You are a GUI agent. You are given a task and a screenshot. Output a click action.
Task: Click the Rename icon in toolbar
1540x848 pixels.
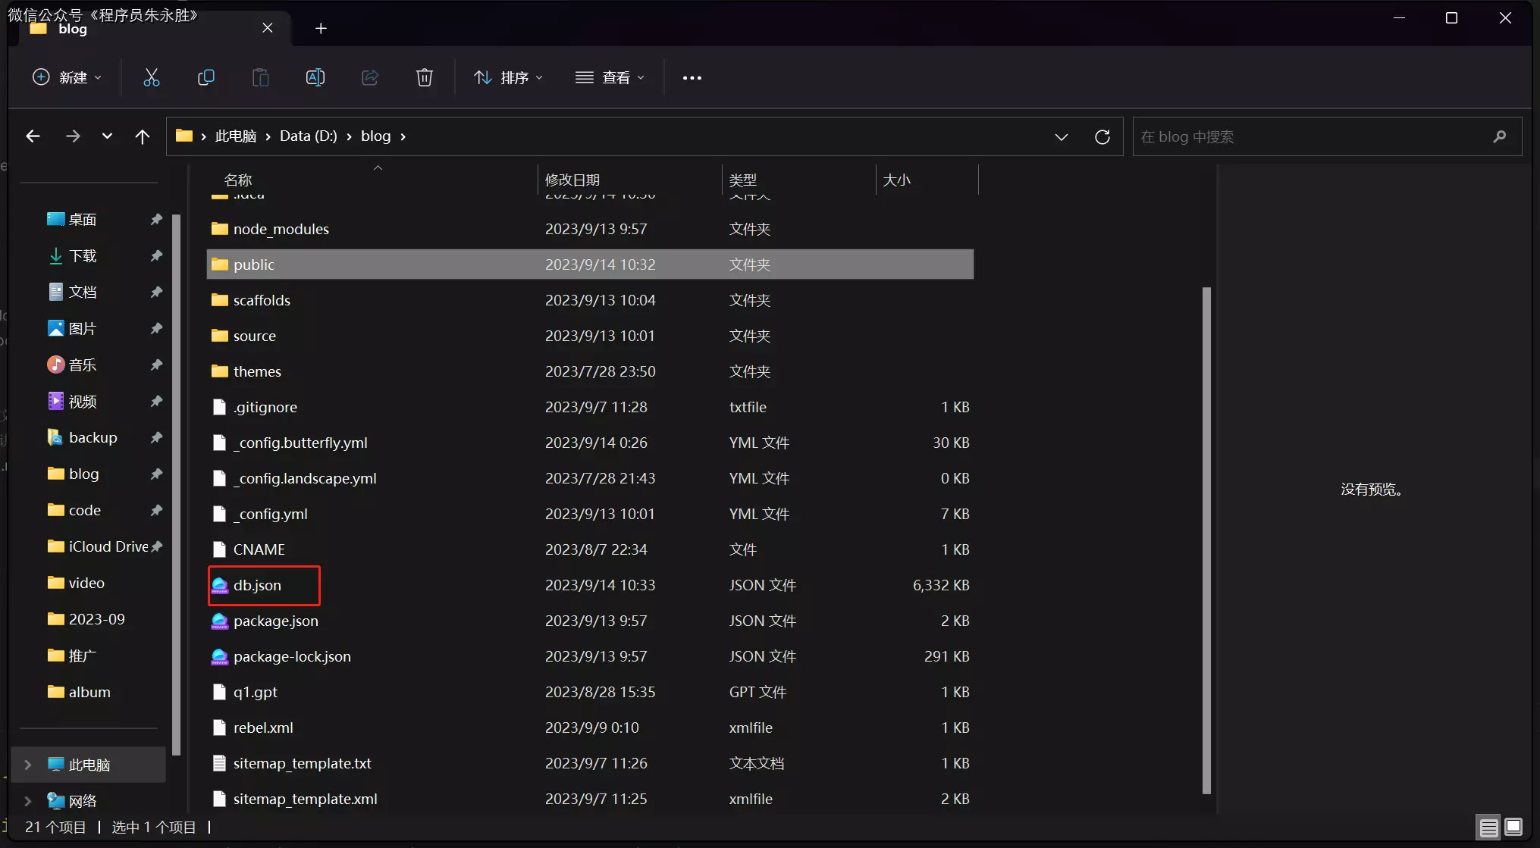coord(315,77)
